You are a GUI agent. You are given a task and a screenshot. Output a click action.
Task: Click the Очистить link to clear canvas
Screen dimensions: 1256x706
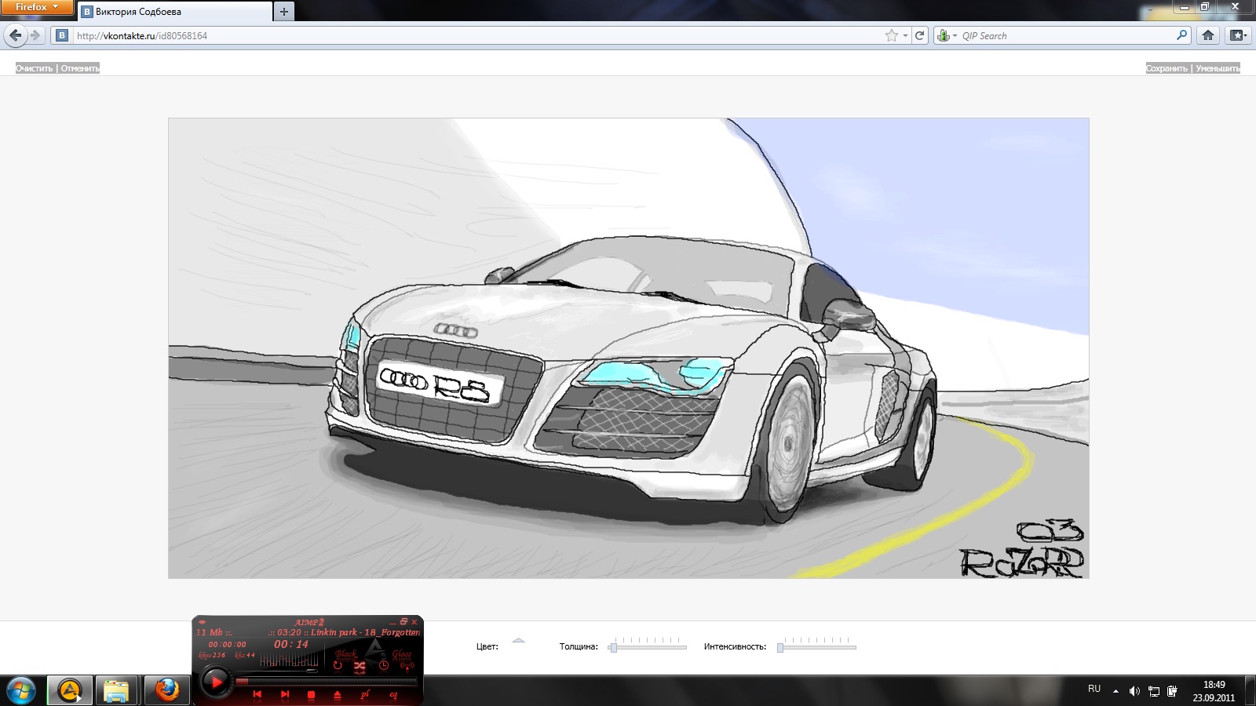(35, 68)
